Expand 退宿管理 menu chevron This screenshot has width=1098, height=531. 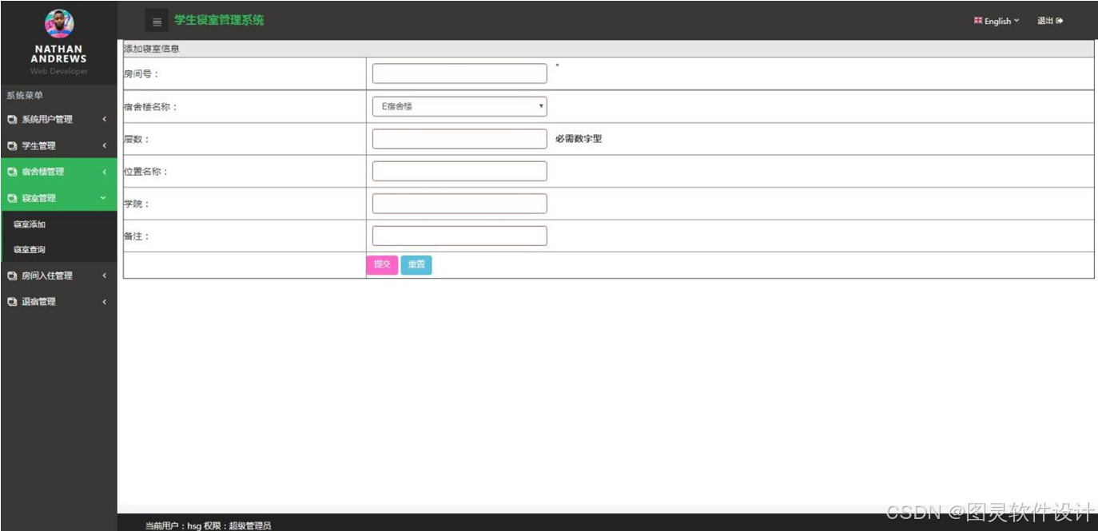click(104, 302)
